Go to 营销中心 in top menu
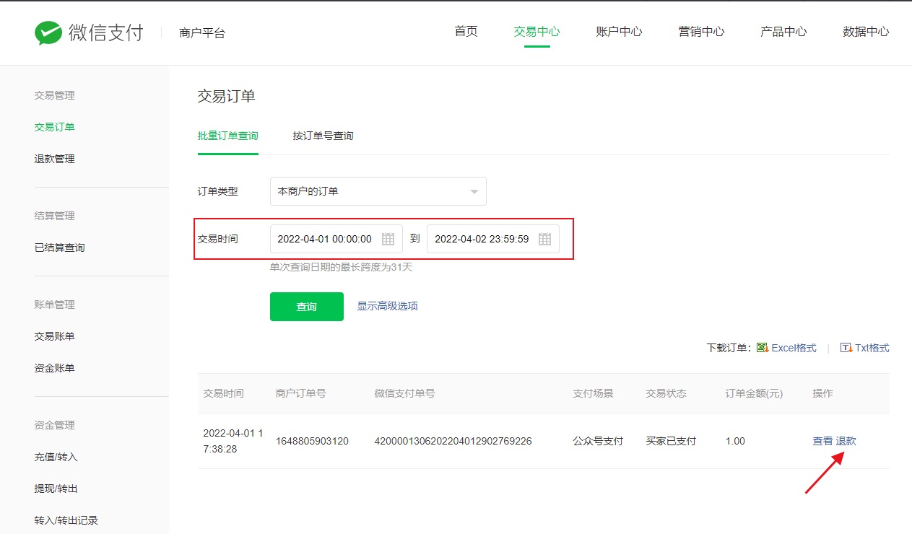912x534 pixels. pos(701,32)
